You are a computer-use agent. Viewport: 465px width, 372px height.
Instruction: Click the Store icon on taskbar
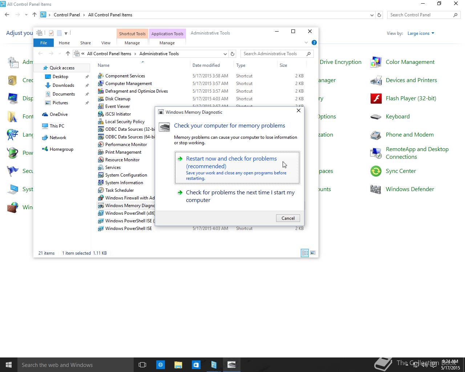point(196,365)
